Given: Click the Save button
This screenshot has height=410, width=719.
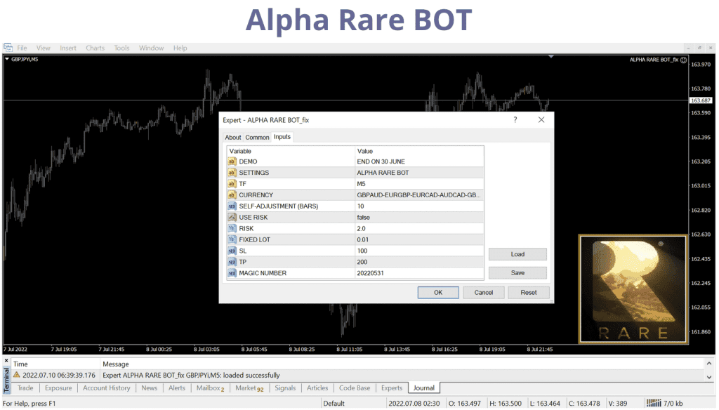Looking at the screenshot, I should [x=517, y=272].
